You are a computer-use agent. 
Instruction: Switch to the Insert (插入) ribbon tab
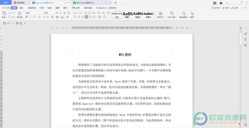22,8
